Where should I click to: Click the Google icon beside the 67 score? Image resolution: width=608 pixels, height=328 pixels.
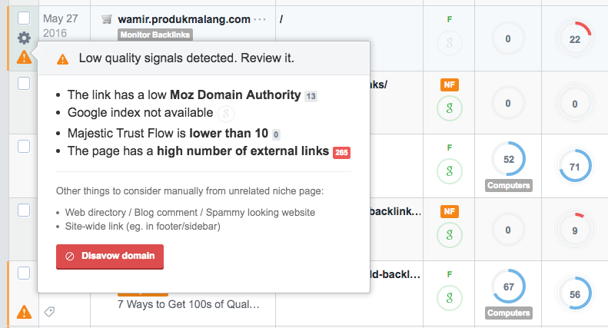(450, 297)
